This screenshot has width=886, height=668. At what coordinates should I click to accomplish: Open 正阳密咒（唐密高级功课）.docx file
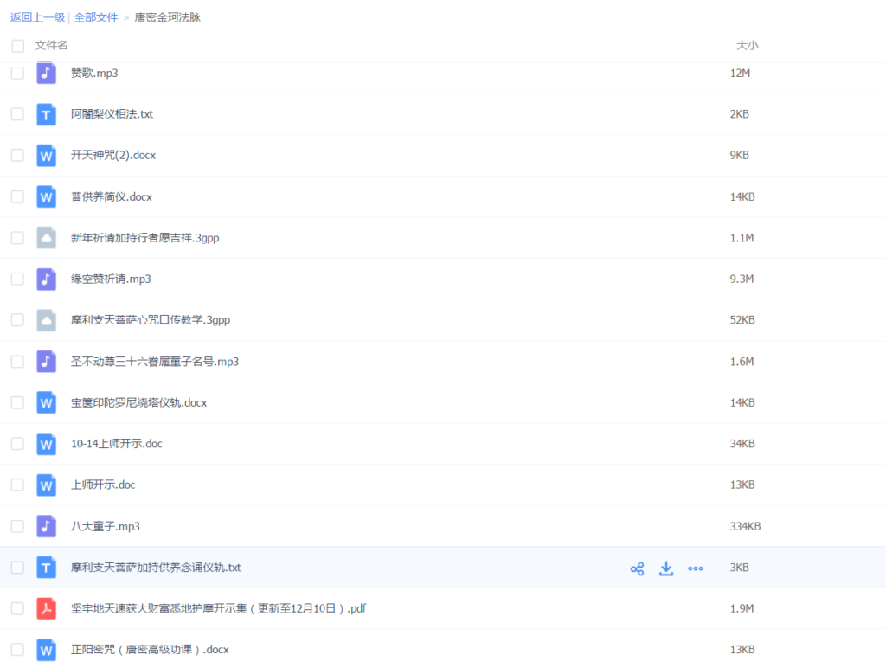click(x=149, y=650)
